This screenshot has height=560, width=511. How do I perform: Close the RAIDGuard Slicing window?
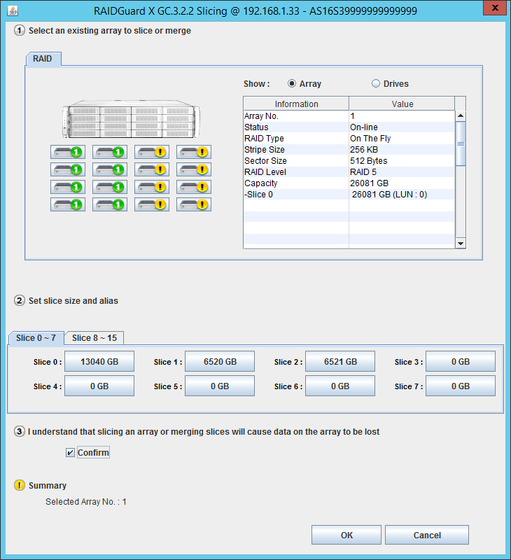[495, 8]
